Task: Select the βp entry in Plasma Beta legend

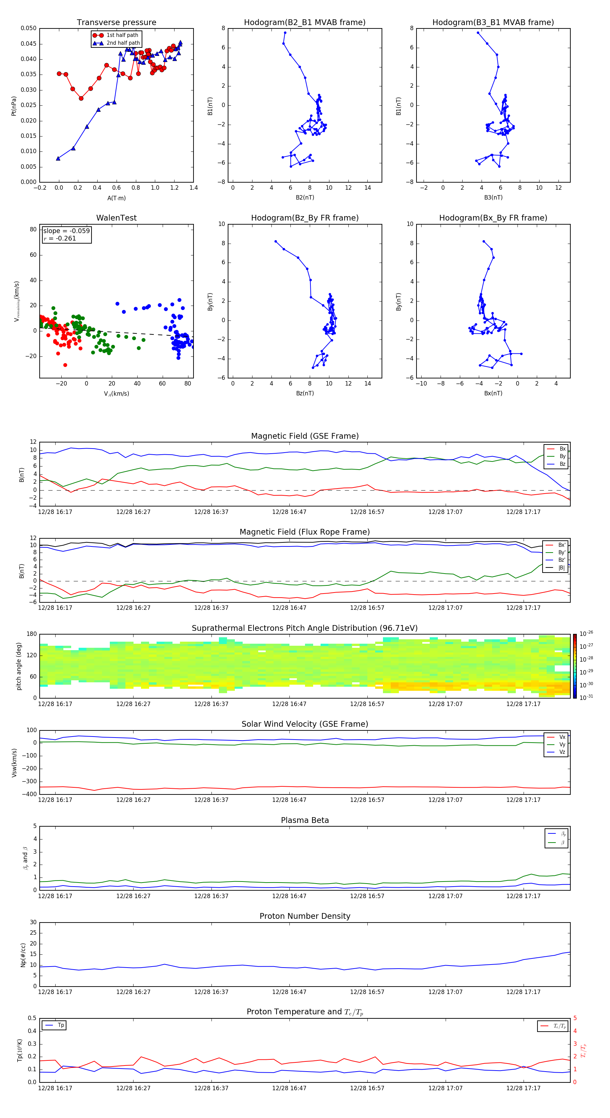Action: [557, 833]
